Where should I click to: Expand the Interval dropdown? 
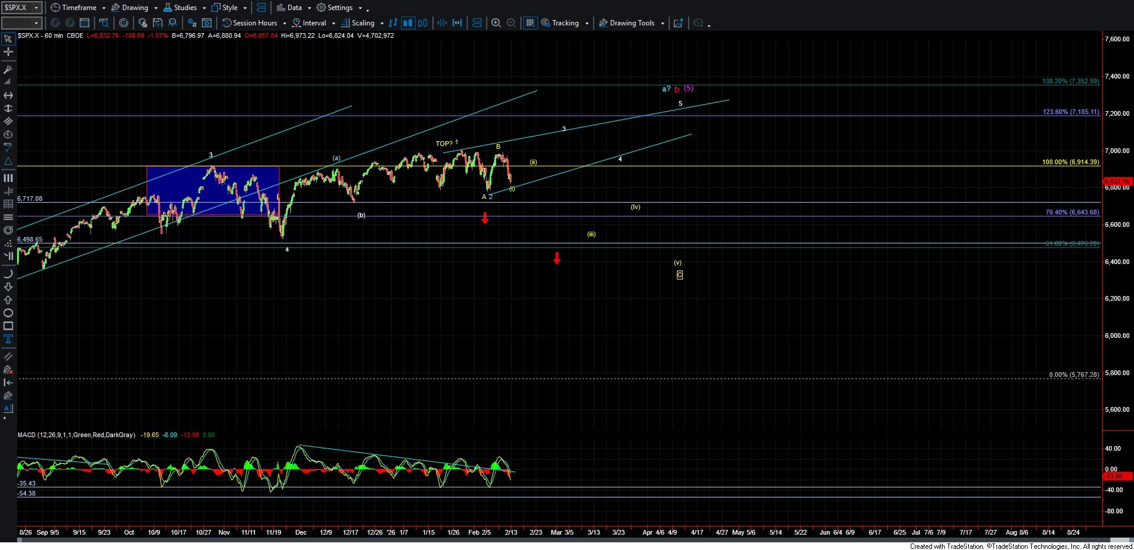pos(334,24)
